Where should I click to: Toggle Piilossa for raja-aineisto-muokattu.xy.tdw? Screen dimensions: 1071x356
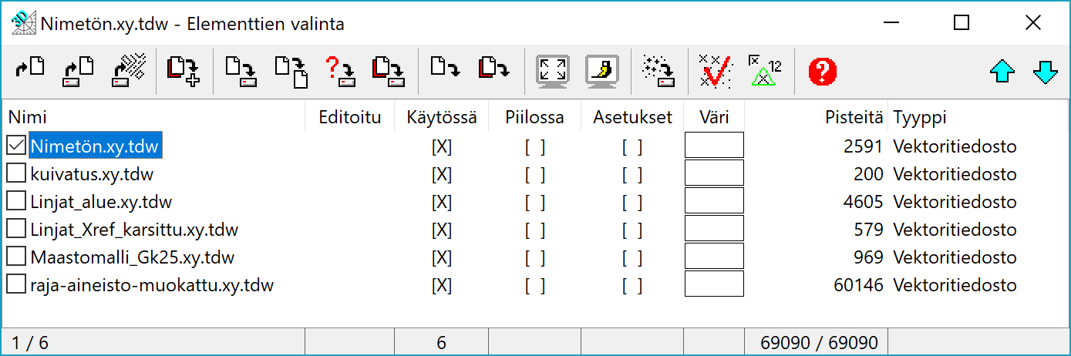pos(534,286)
